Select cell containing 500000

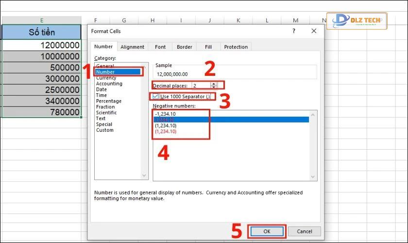[x=42, y=68]
